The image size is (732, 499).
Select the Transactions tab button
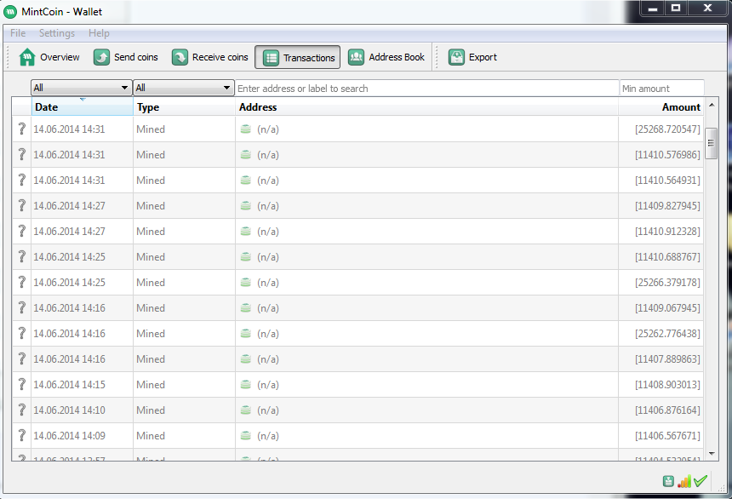pyautogui.click(x=297, y=57)
